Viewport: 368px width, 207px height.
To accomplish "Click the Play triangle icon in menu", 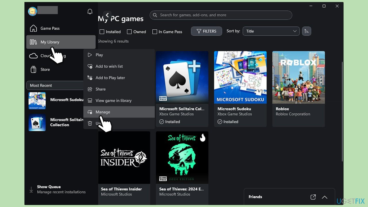I will (90, 55).
